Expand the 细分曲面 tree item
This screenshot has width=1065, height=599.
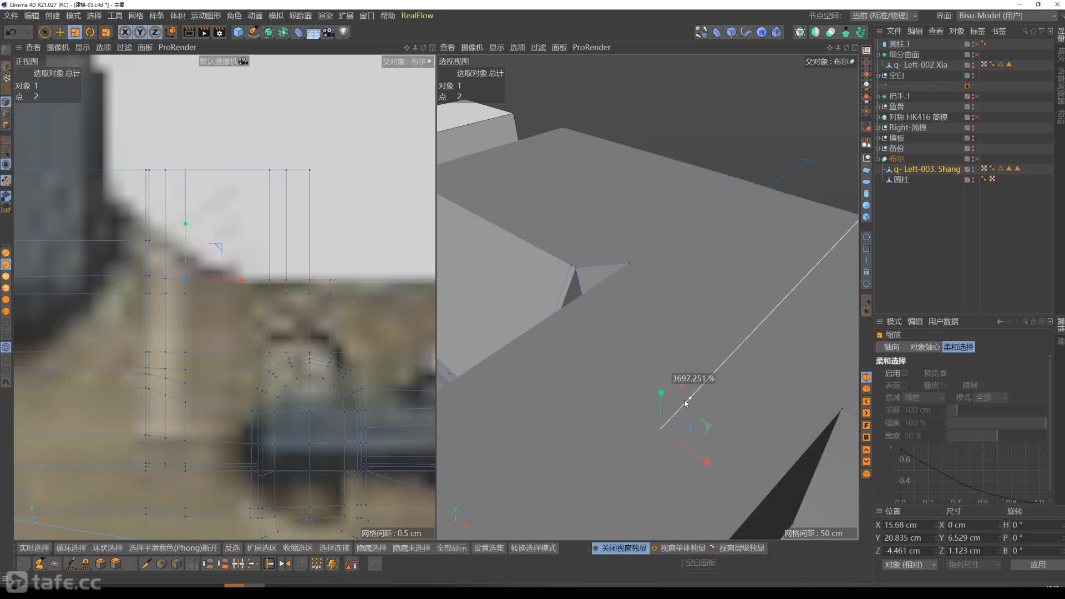(878, 54)
